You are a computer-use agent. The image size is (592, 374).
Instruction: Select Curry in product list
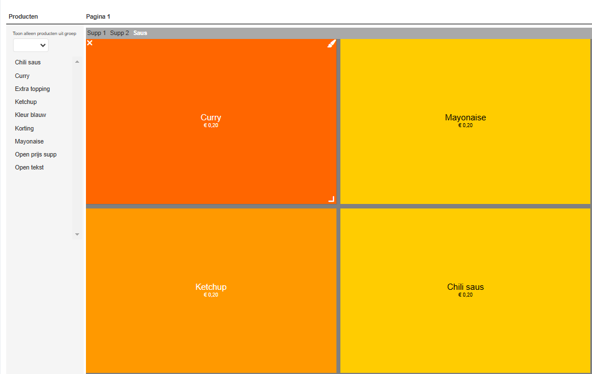click(x=22, y=76)
